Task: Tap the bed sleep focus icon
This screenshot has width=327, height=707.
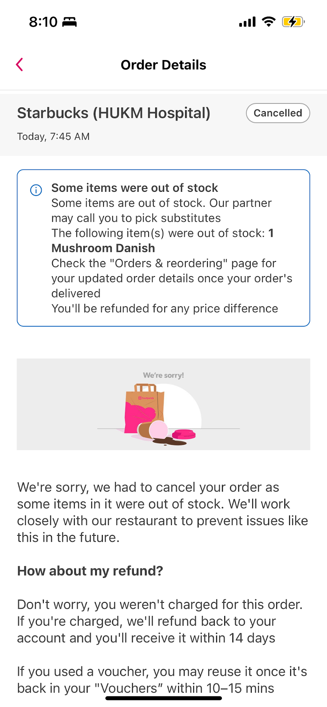Action: pos(69,22)
